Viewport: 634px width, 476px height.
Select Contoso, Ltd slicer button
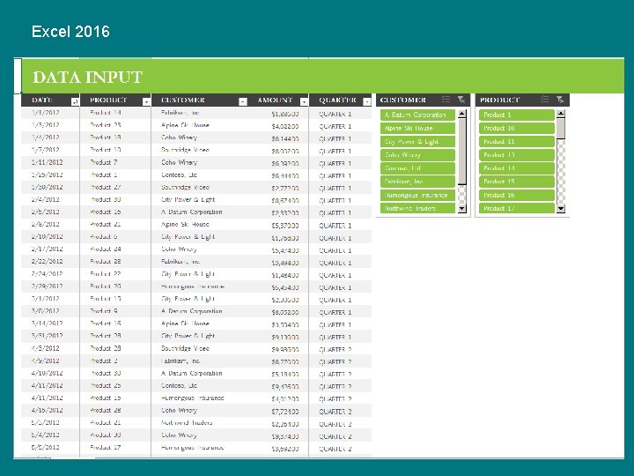[x=417, y=168]
